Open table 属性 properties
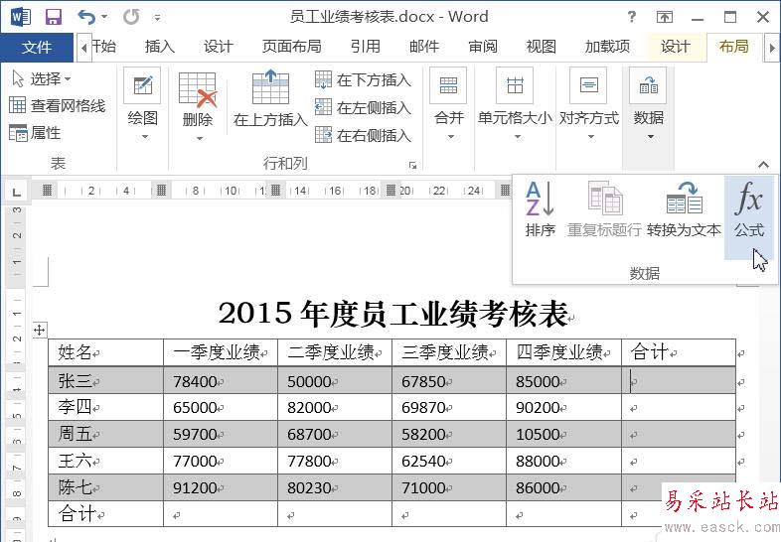Image resolution: width=781 pixels, height=542 pixels. tap(36, 133)
